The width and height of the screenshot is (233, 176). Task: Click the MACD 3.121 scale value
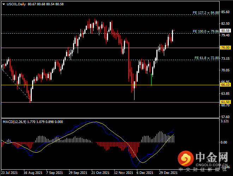click(225, 121)
